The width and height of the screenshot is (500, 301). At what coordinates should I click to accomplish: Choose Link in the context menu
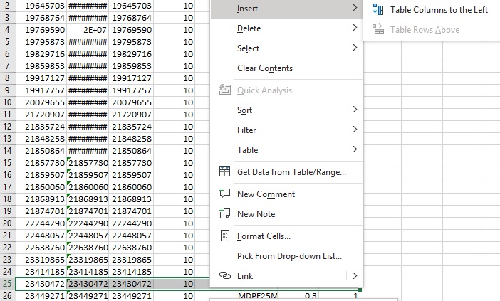(x=286, y=276)
